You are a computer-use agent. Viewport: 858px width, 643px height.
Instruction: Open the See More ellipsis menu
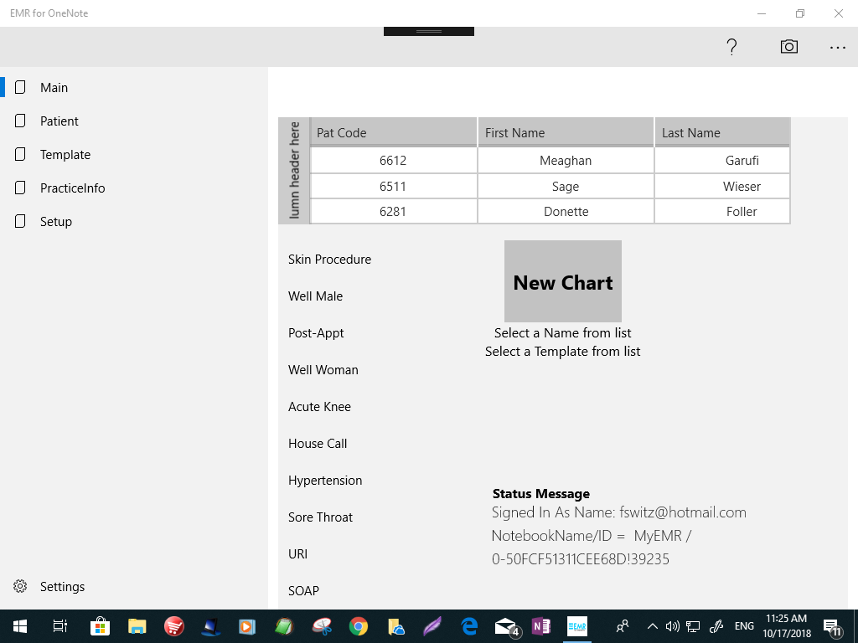click(x=838, y=47)
